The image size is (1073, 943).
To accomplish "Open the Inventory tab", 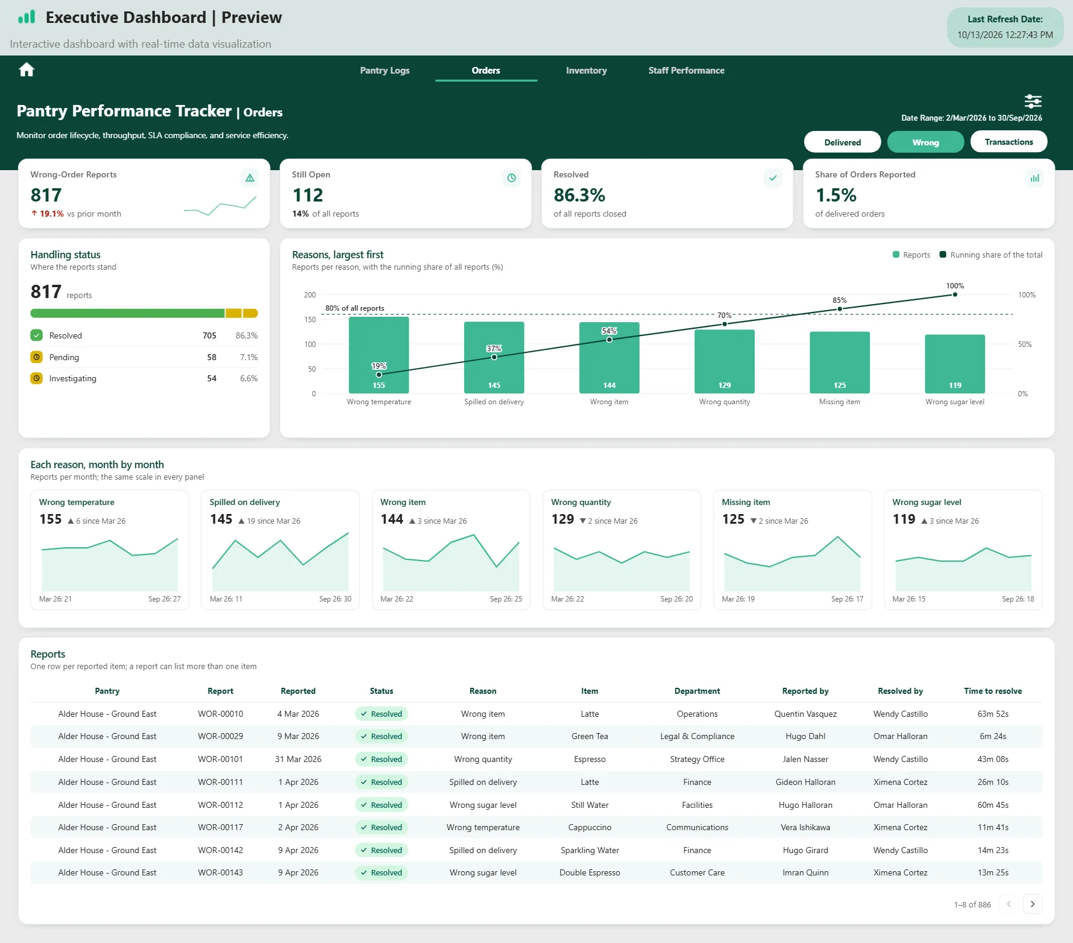I will (586, 71).
